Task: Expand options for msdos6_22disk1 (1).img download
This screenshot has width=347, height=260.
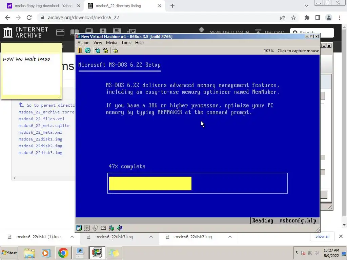Action: pos(72,237)
